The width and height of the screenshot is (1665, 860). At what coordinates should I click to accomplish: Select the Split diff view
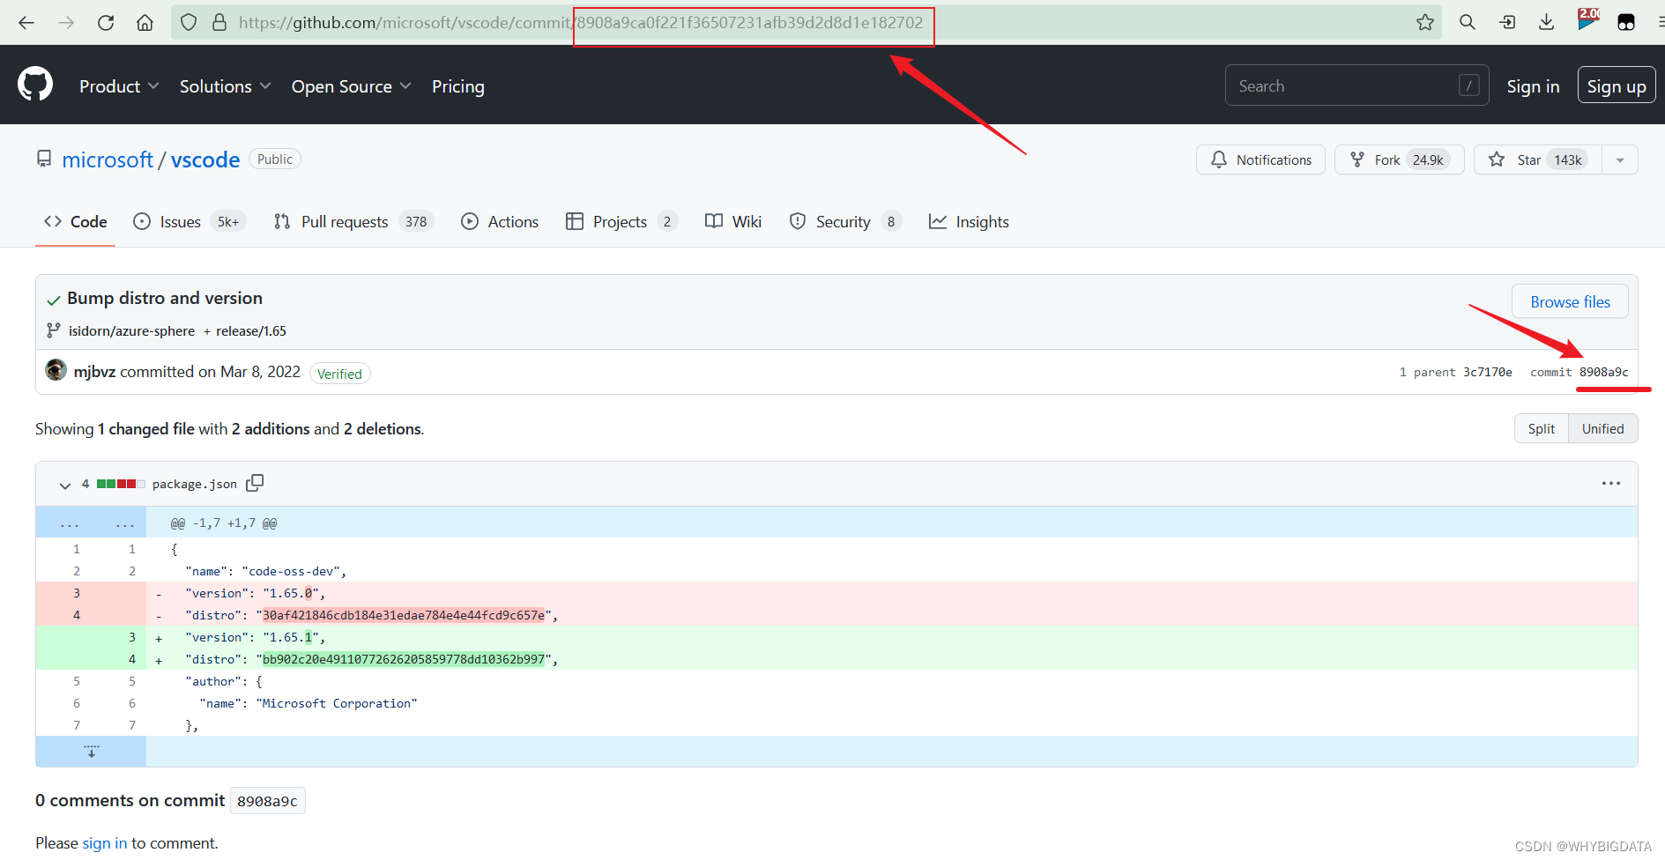pyautogui.click(x=1542, y=429)
